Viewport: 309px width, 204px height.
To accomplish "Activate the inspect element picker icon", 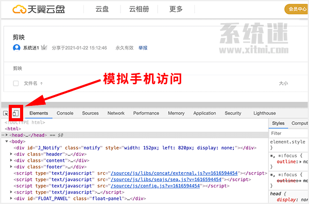I will point(6,114).
